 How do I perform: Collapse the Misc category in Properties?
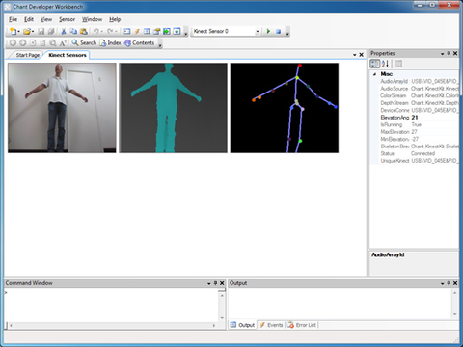[x=374, y=74]
